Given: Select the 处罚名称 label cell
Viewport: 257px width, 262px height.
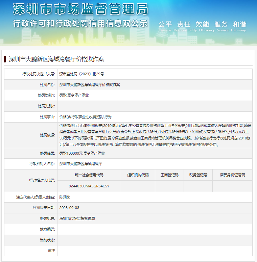Looking at the screenshot, I should point(47,85).
